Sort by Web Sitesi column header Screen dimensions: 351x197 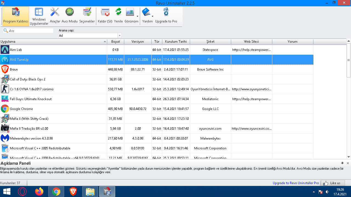(x=251, y=42)
